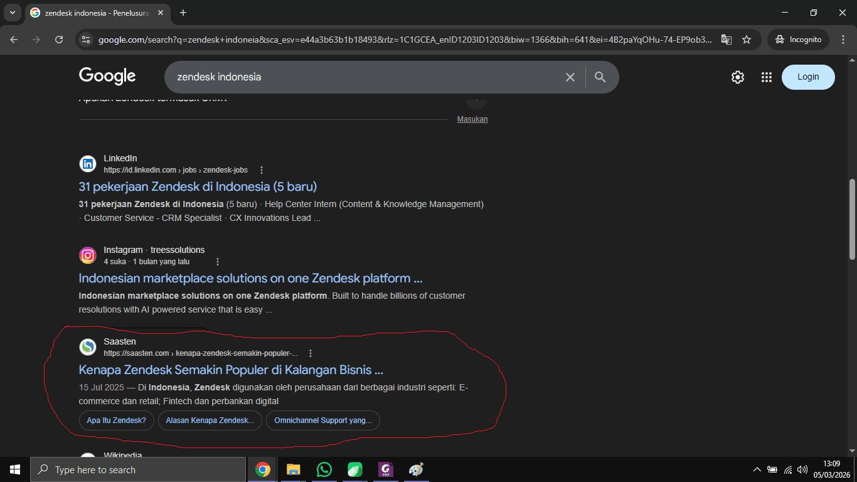The image size is (857, 482).
Task: Open "31 pekerjaan Zendesk di Indonesia" result
Action: coord(198,186)
